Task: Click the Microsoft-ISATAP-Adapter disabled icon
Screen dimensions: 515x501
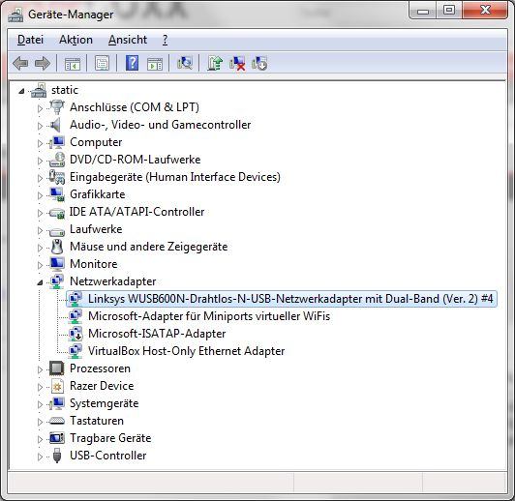Action: 76,334
